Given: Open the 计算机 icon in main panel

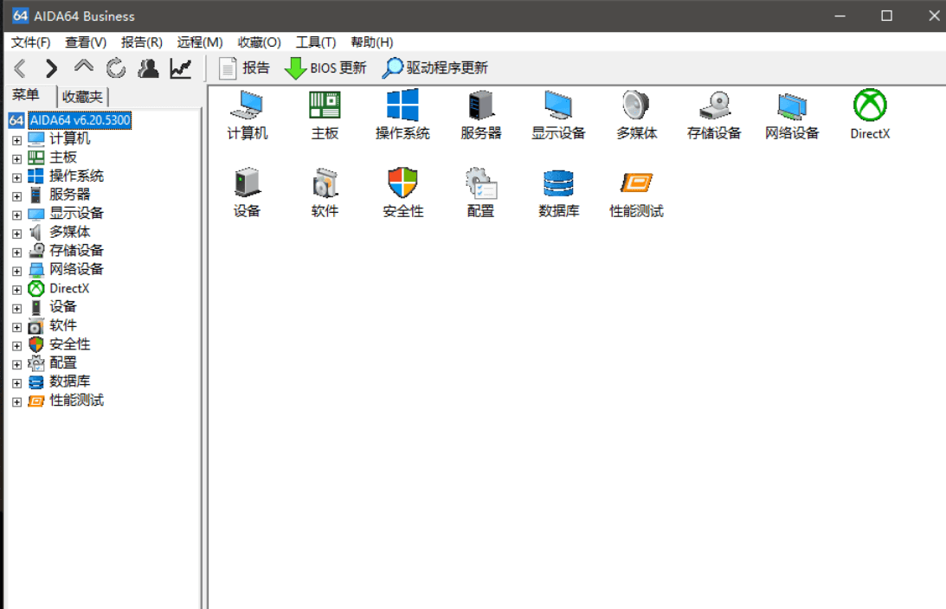Looking at the screenshot, I should pyautogui.click(x=248, y=115).
